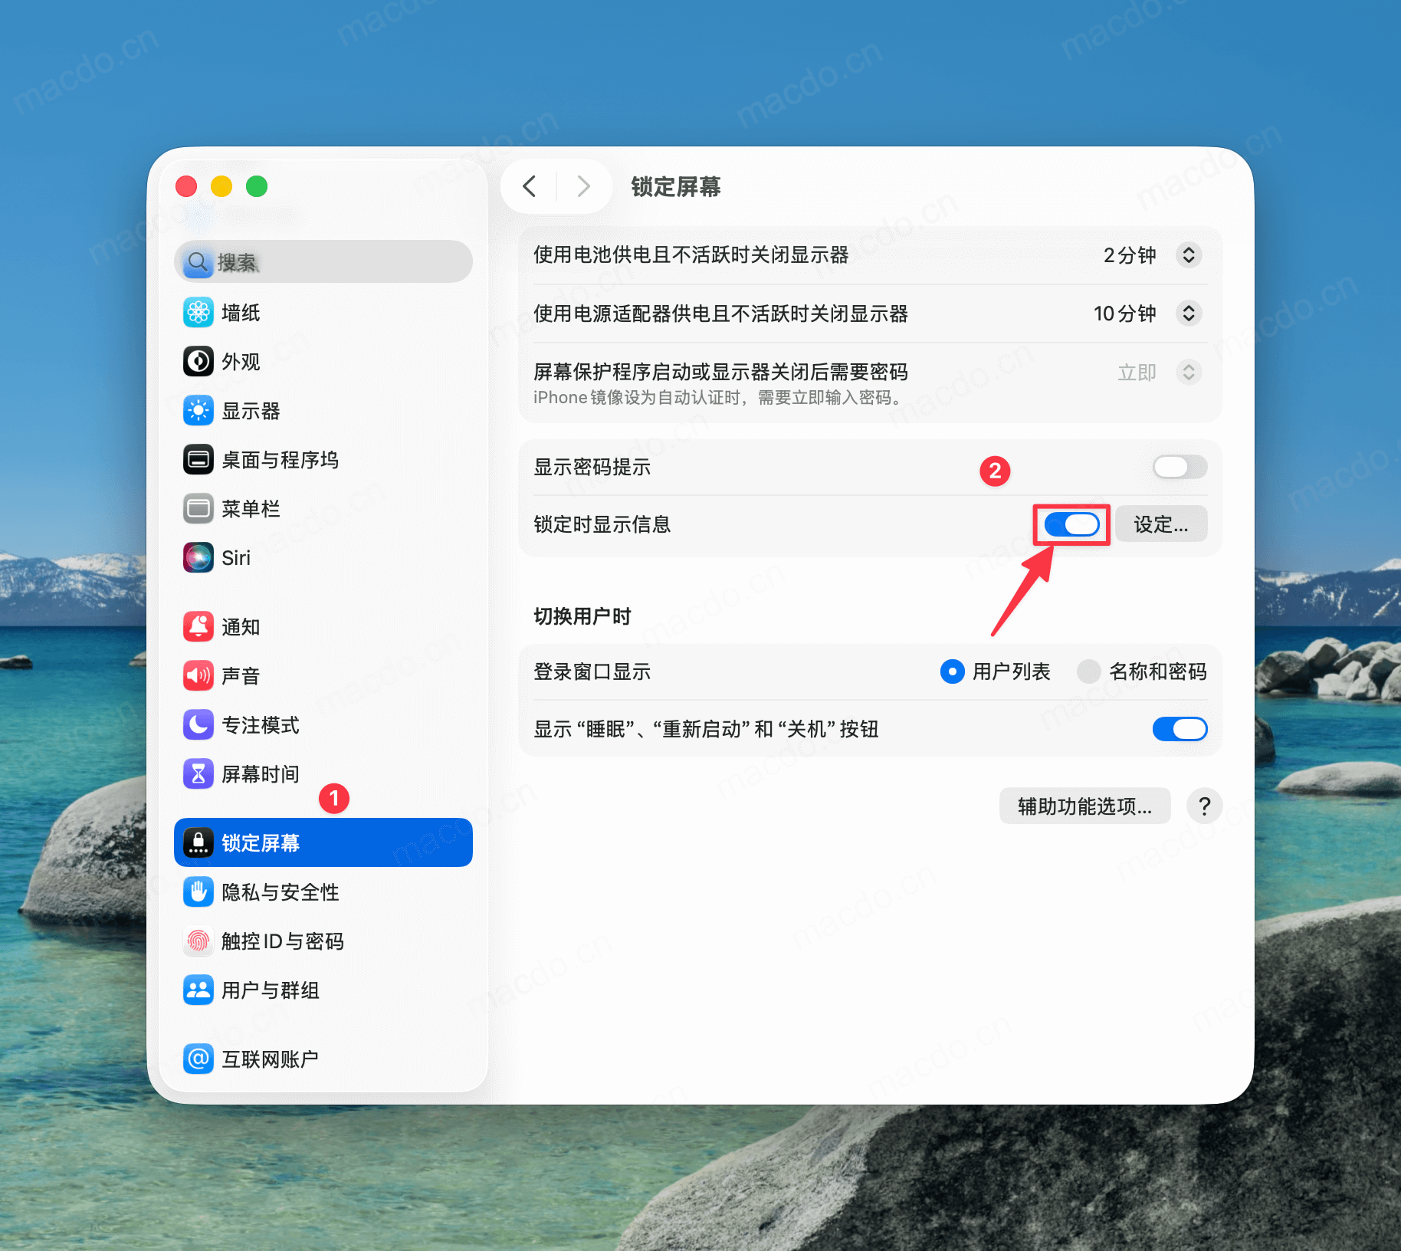Open the 立即 password requirement dropdown
The width and height of the screenshot is (1401, 1251).
pos(1189,372)
